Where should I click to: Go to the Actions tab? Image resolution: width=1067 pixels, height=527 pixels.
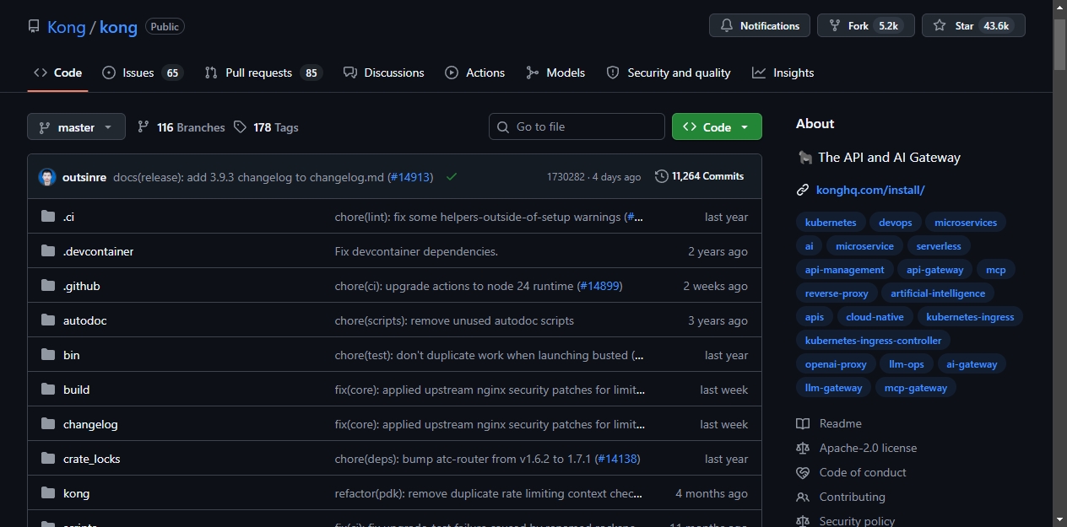click(x=475, y=73)
